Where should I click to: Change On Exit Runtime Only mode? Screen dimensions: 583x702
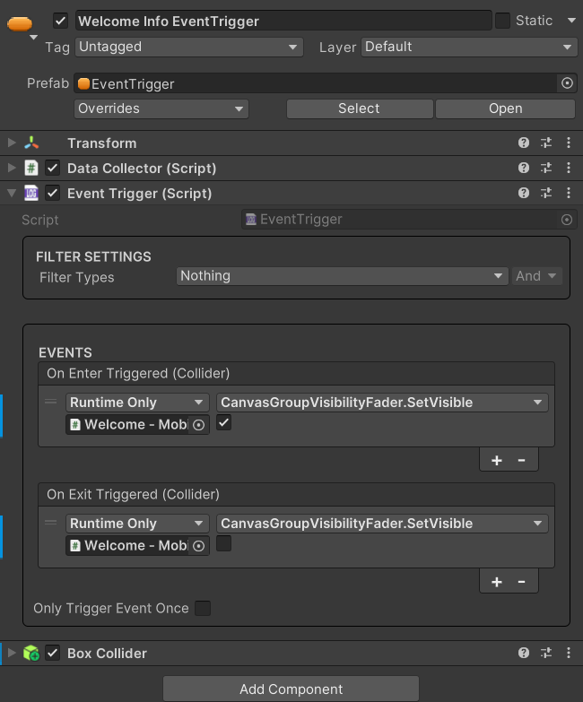[137, 524]
